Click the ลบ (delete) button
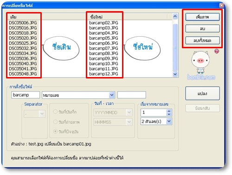232x175 pixels. pos(202,29)
